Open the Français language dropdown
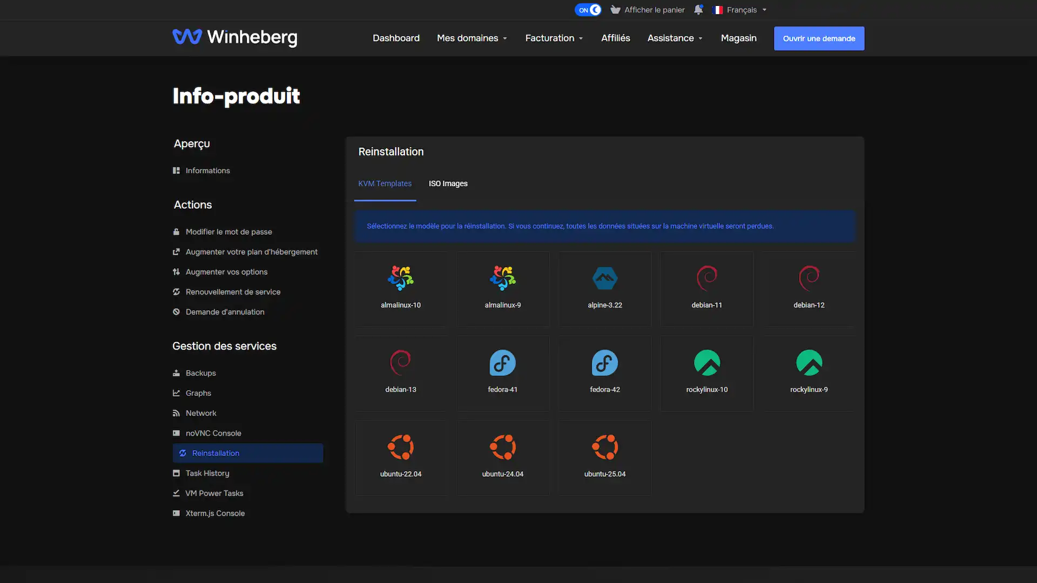Screen dimensions: 1037x583 [740, 10]
